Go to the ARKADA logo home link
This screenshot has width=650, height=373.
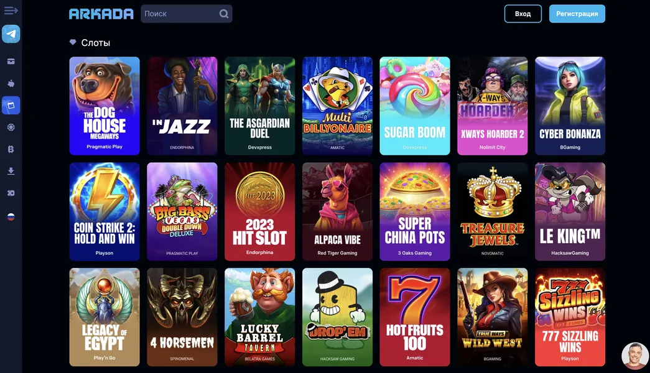101,14
